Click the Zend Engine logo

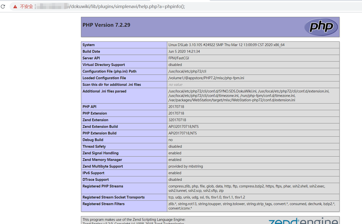(303, 221)
